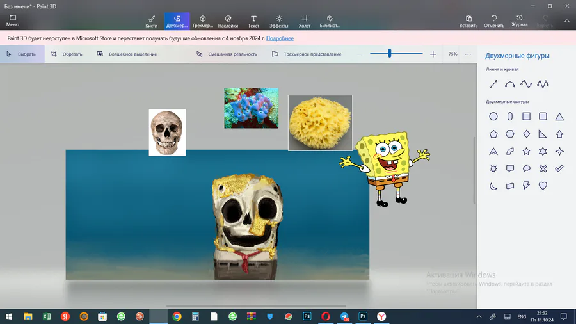
Task: Pick the circle 2D shape
Action: 493,117
